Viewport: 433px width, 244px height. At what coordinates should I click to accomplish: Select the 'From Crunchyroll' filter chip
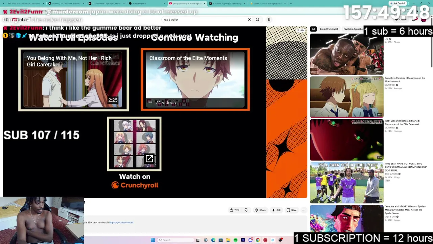point(329,29)
